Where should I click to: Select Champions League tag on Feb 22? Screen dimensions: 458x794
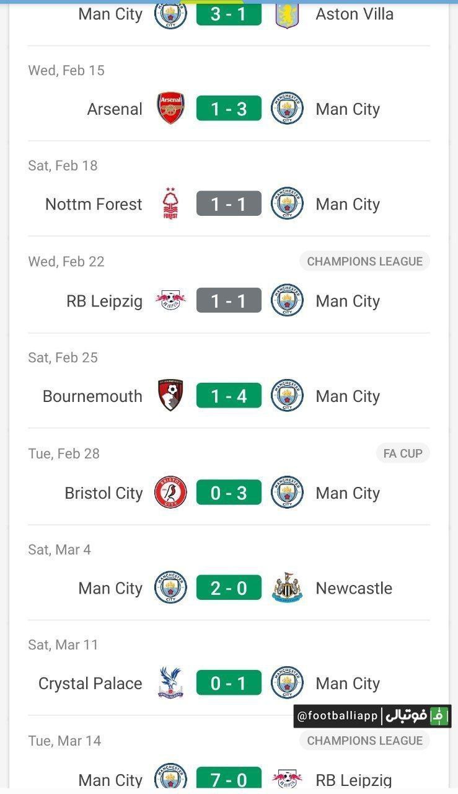364,261
